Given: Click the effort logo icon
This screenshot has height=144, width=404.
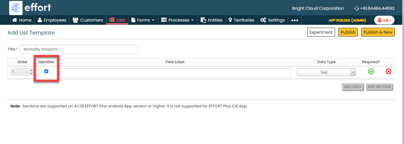Looking at the screenshot, I should coord(16,8).
